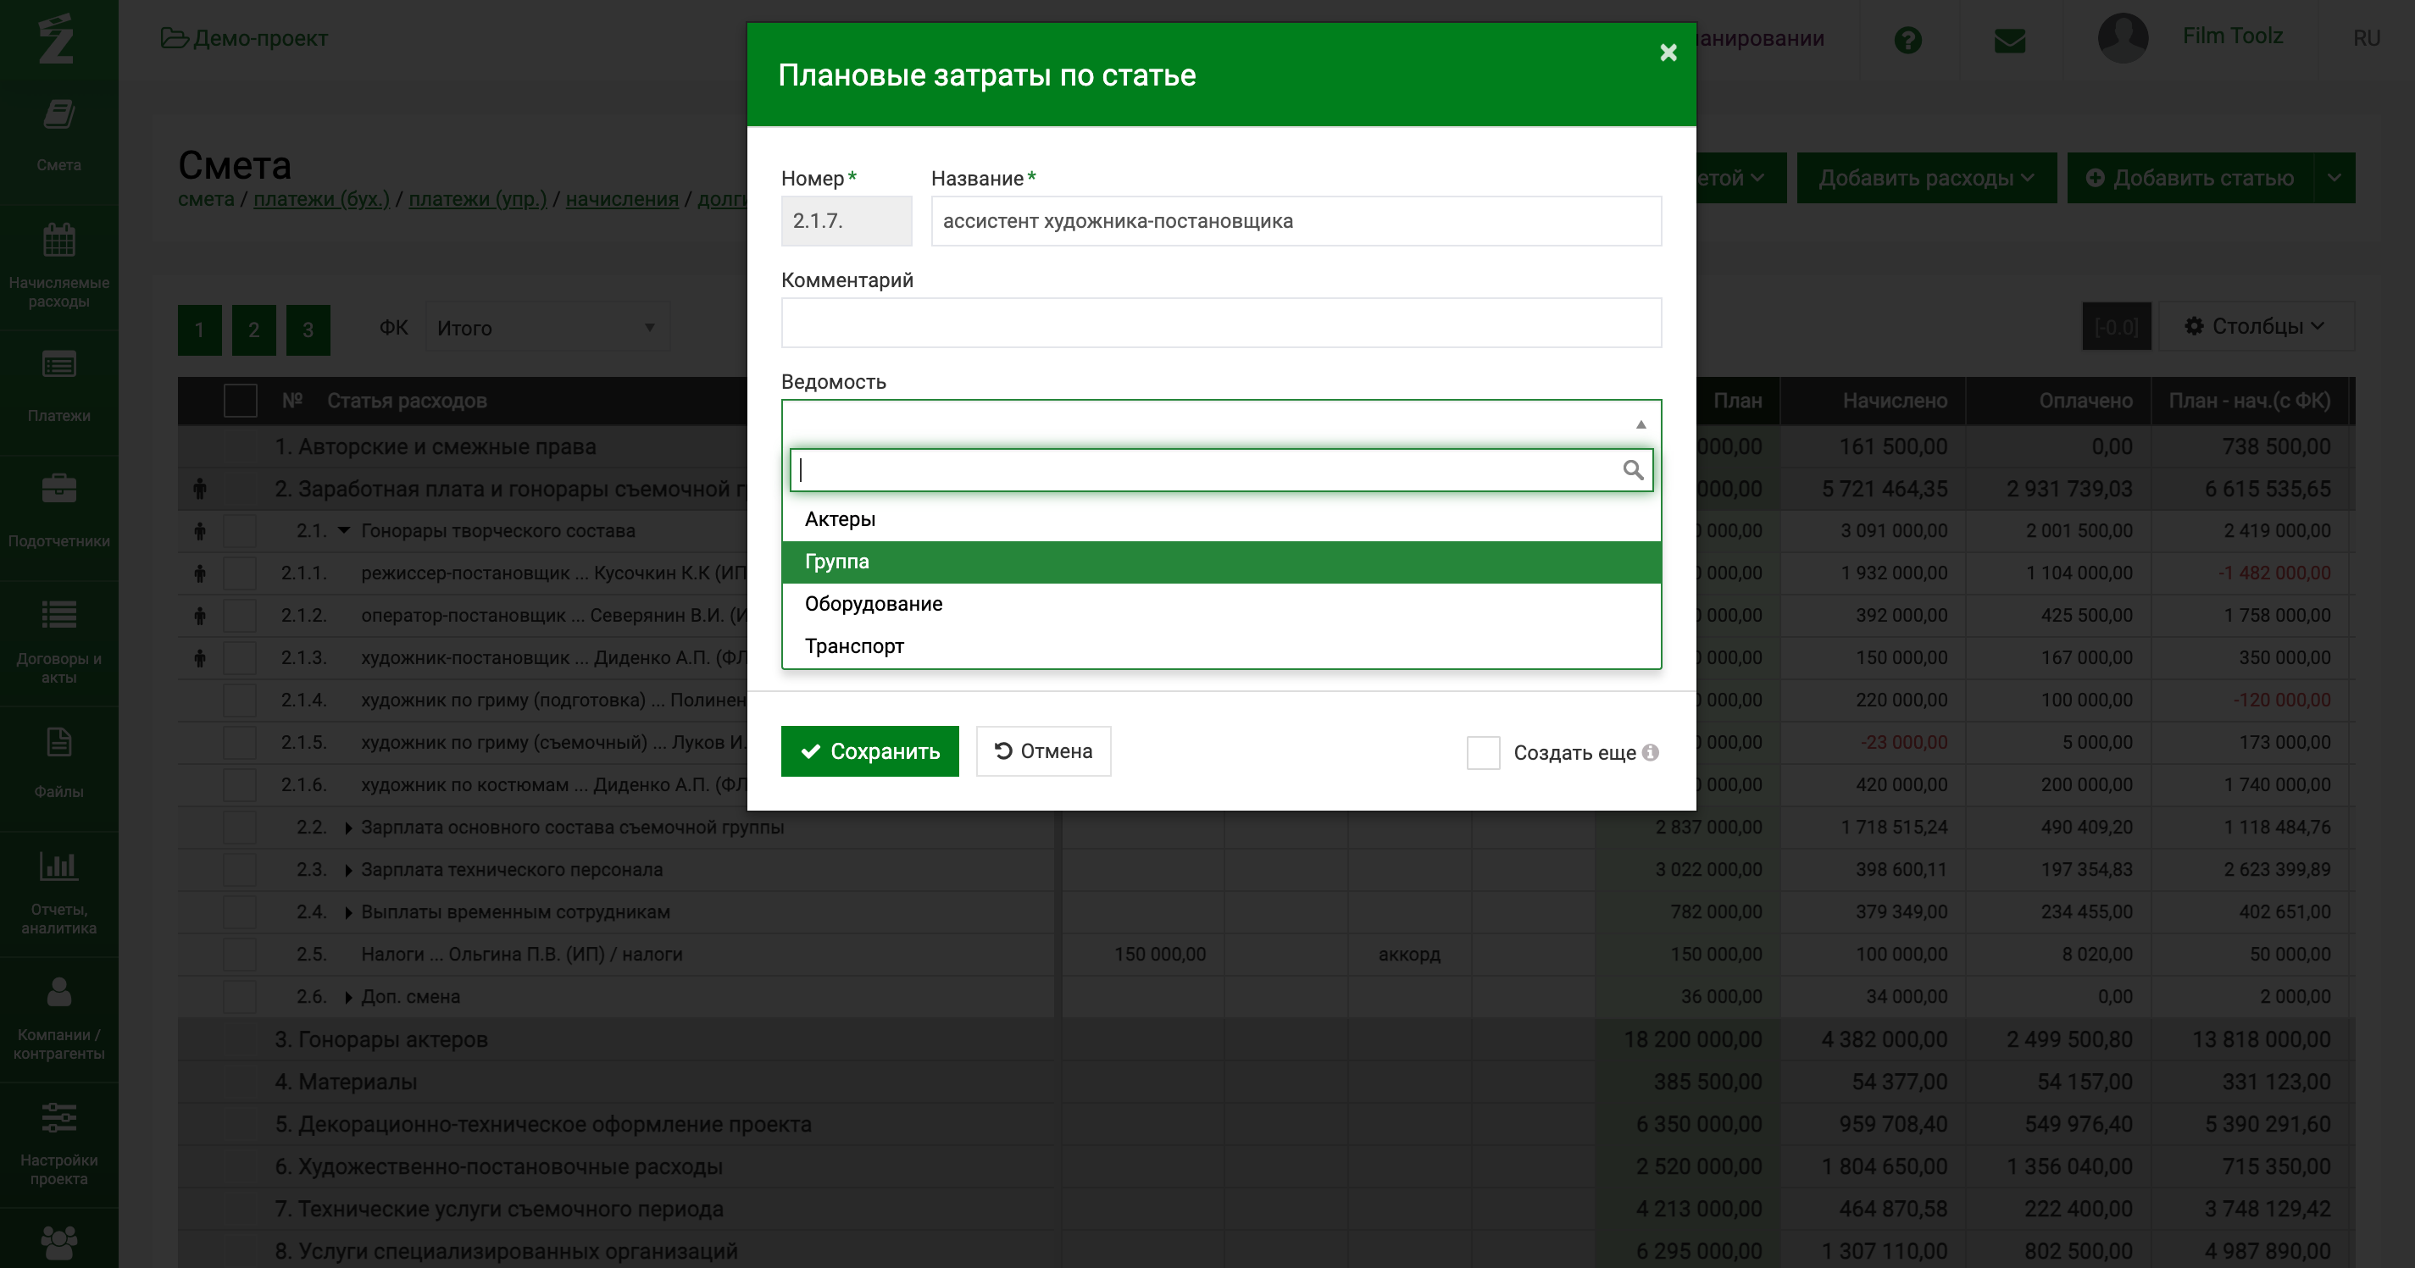Open the users group icon at sidebar bottom
This screenshot has height=1268, width=2415.
pos(58,1243)
